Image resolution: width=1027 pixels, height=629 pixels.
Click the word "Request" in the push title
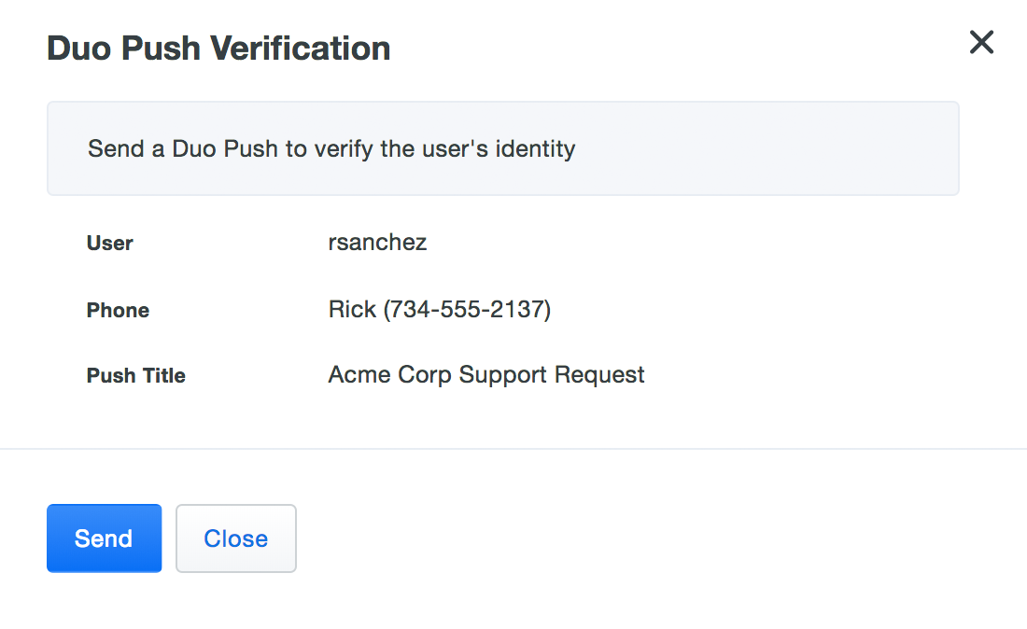tap(599, 375)
